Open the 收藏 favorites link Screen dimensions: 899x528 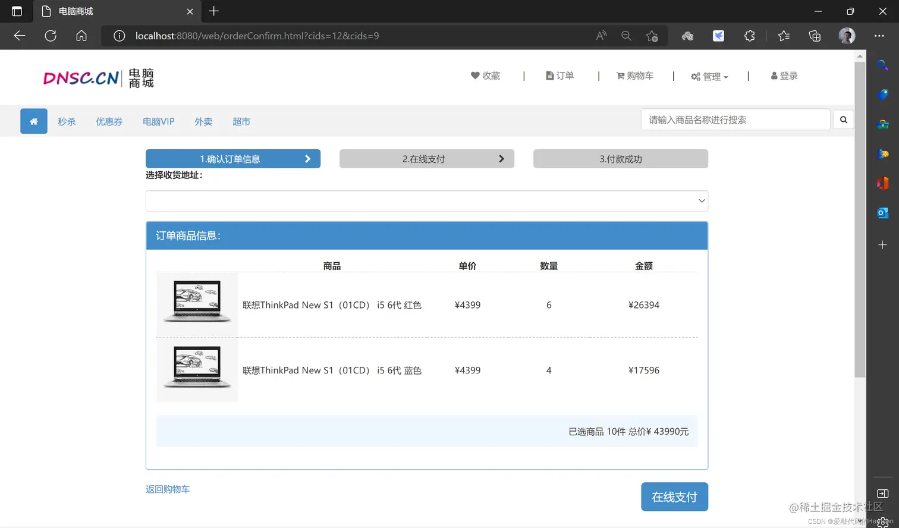click(x=485, y=76)
